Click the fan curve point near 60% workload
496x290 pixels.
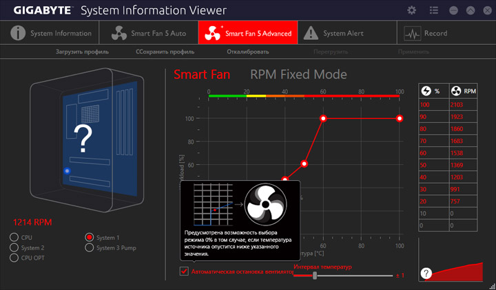(304, 164)
